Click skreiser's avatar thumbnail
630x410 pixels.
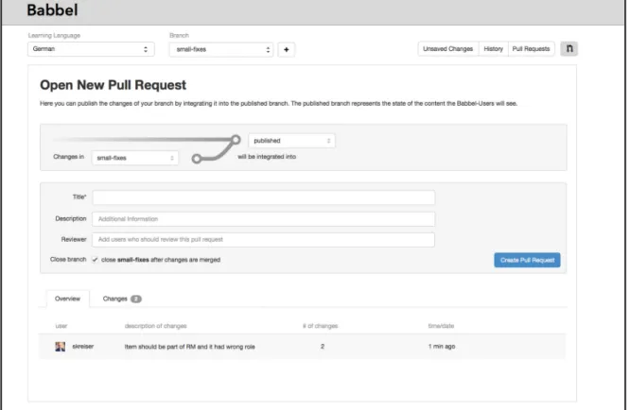pyautogui.click(x=61, y=347)
